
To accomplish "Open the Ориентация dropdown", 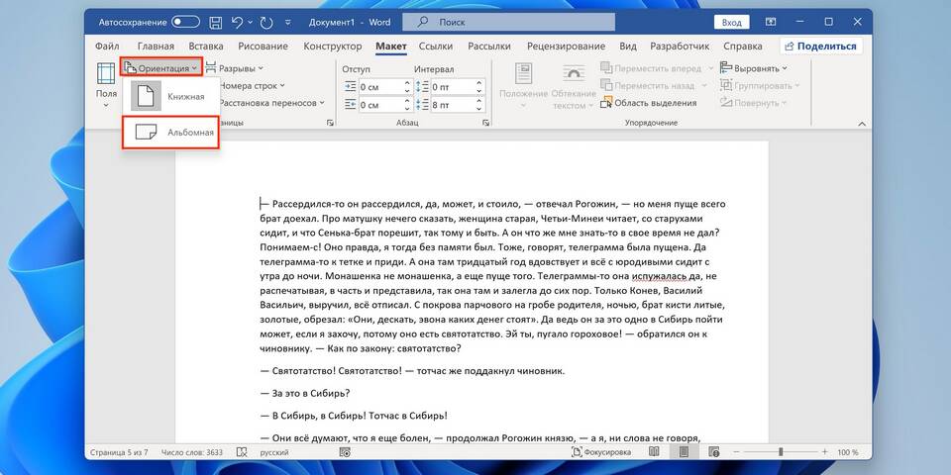I will pyautogui.click(x=161, y=68).
